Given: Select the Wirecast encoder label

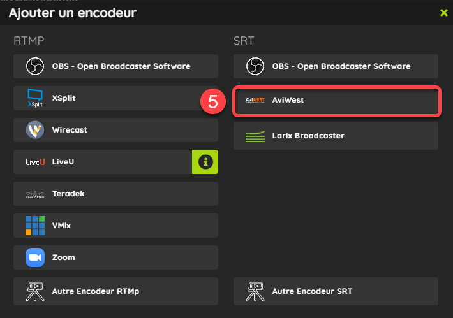Looking at the screenshot, I should click(x=70, y=130).
